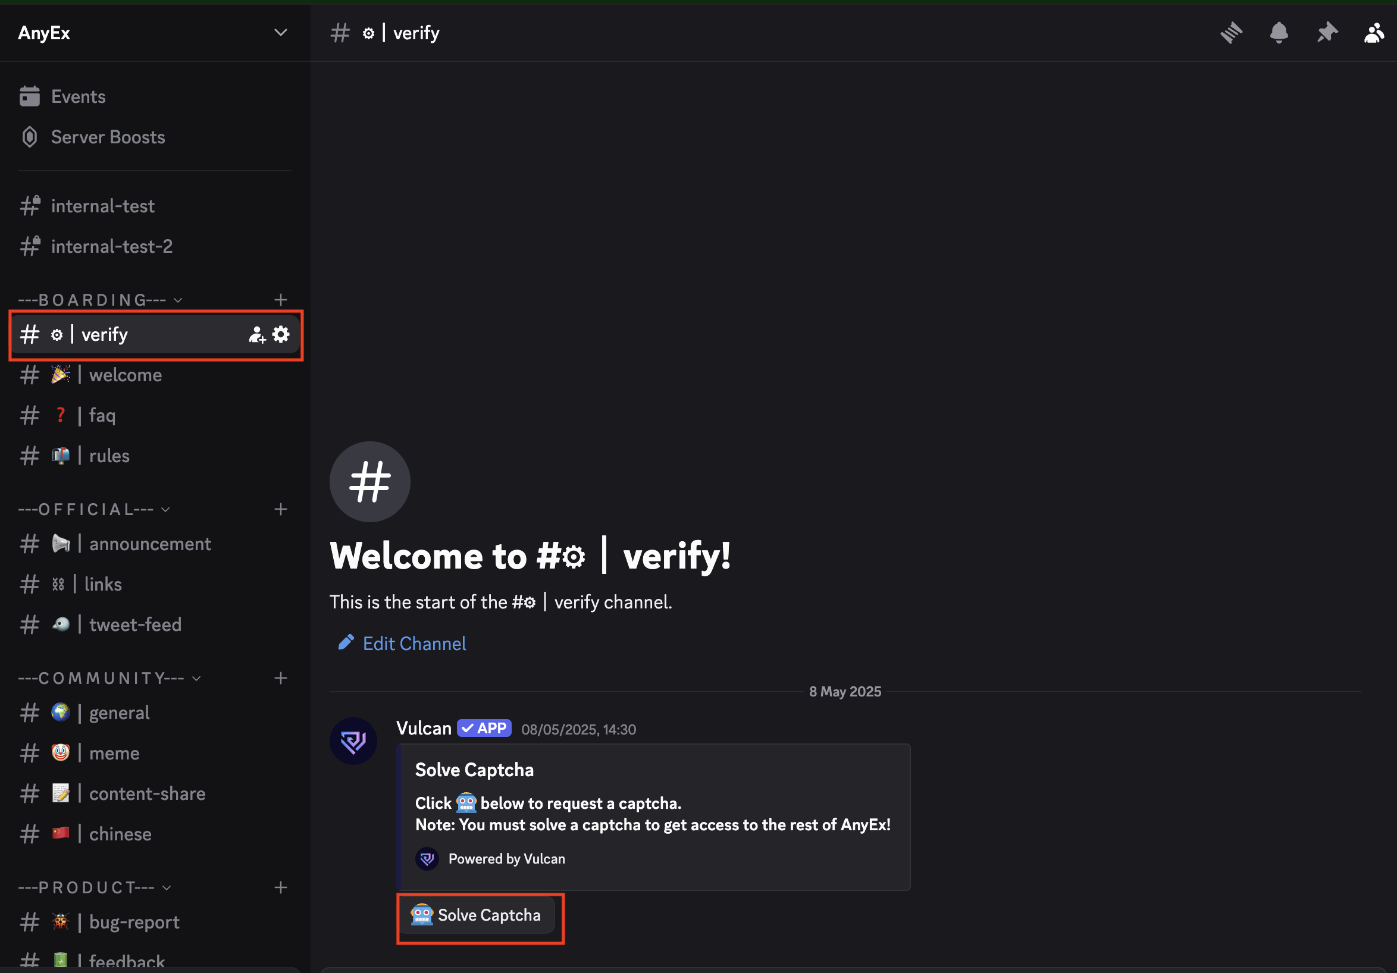Click the verify channel settings gear
This screenshot has height=973, width=1397.
click(x=280, y=334)
